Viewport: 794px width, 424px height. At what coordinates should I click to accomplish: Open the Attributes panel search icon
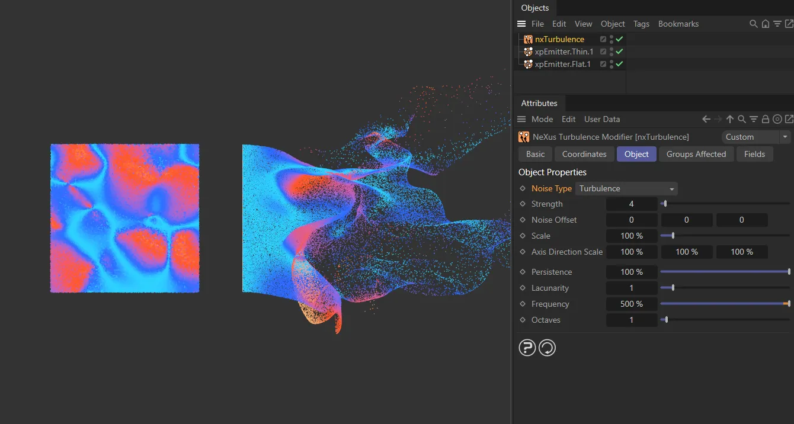click(x=742, y=119)
